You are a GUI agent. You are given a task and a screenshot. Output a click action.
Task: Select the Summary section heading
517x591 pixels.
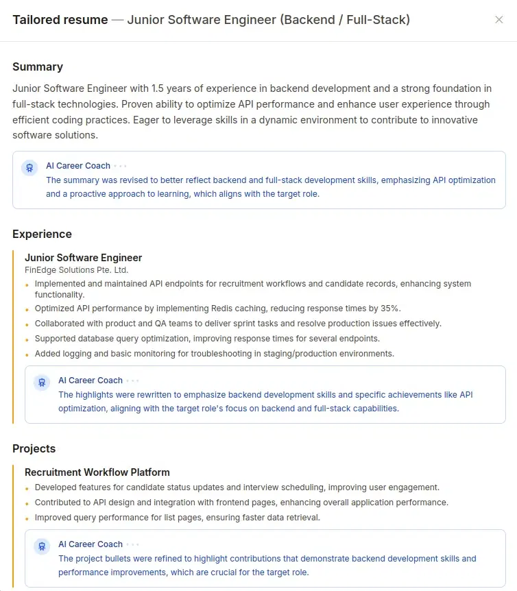pyautogui.click(x=38, y=67)
